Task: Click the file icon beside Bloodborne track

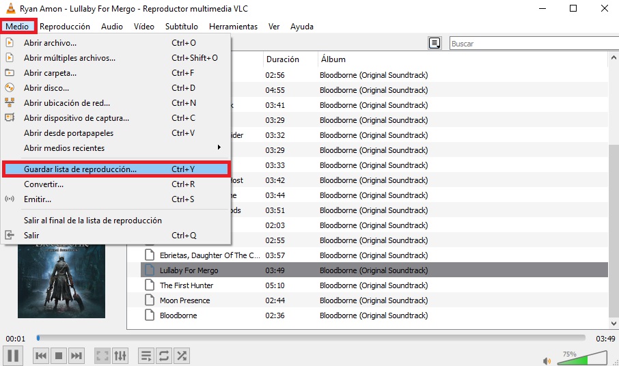Action: (x=150, y=315)
